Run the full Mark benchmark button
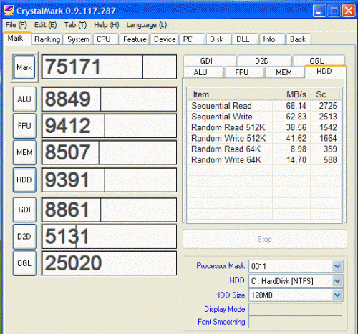Image resolution: width=358 pixels, height=334 pixels. click(x=24, y=67)
